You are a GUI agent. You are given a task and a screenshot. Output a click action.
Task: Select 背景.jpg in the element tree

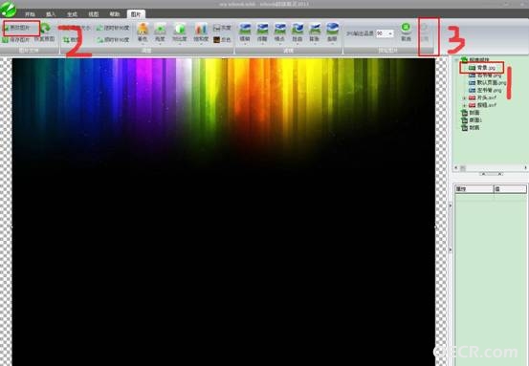[x=482, y=68]
